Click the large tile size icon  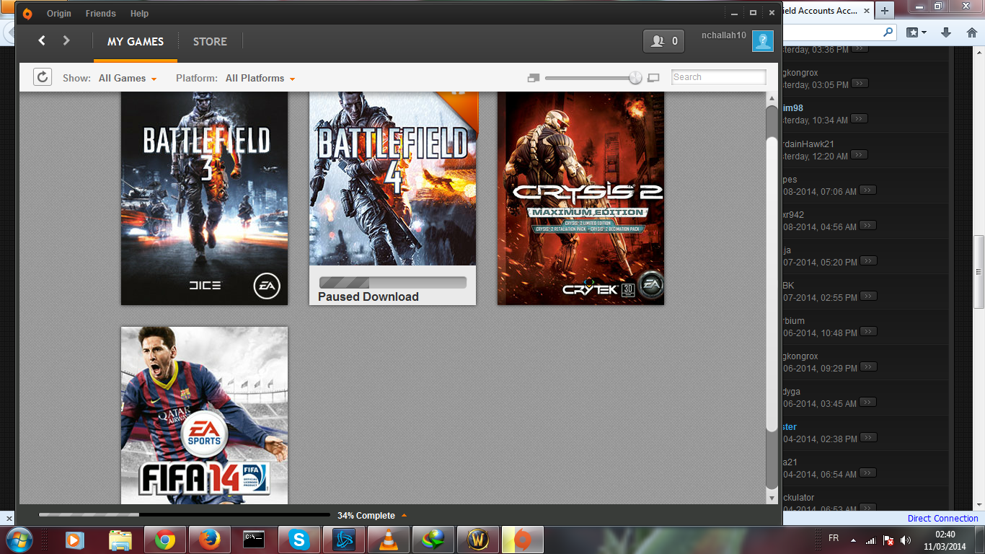[x=654, y=77]
